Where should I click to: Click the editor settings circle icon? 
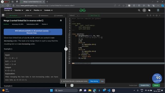[154, 16]
